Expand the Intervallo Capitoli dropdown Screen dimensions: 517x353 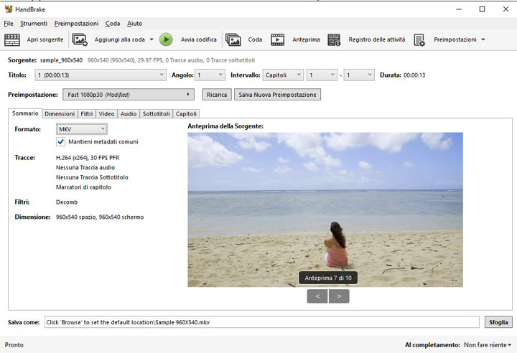[x=282, y=75]
